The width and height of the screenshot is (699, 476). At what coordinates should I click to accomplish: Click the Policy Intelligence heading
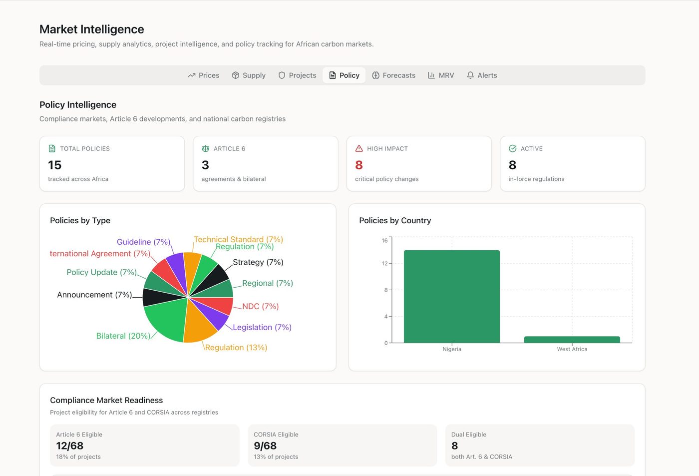pos(78,104)
